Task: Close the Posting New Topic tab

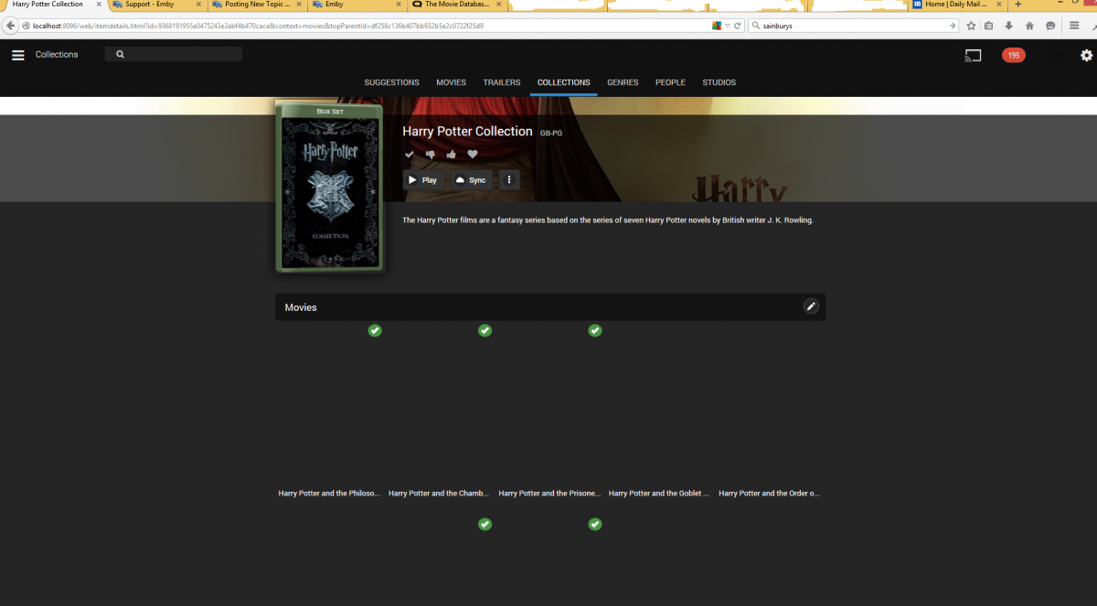Action: click(x=298, y=5)
